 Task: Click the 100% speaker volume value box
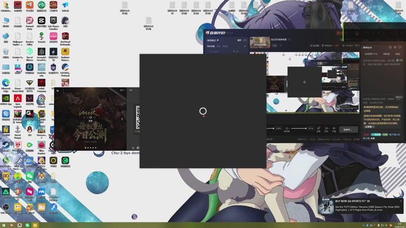[278, 128]
